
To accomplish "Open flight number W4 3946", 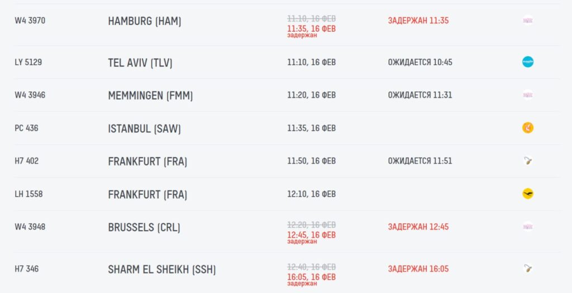I will (30, 95).
